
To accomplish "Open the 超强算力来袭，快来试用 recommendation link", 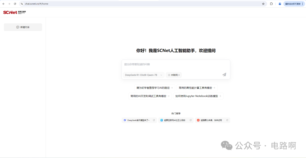I will (212, 120).
